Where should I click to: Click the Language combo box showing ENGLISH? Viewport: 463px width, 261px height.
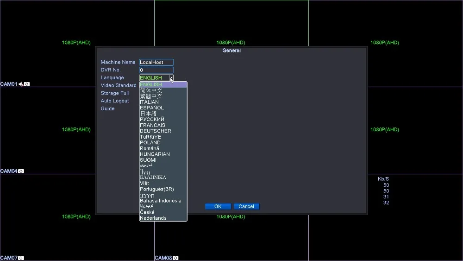point(156,78)
